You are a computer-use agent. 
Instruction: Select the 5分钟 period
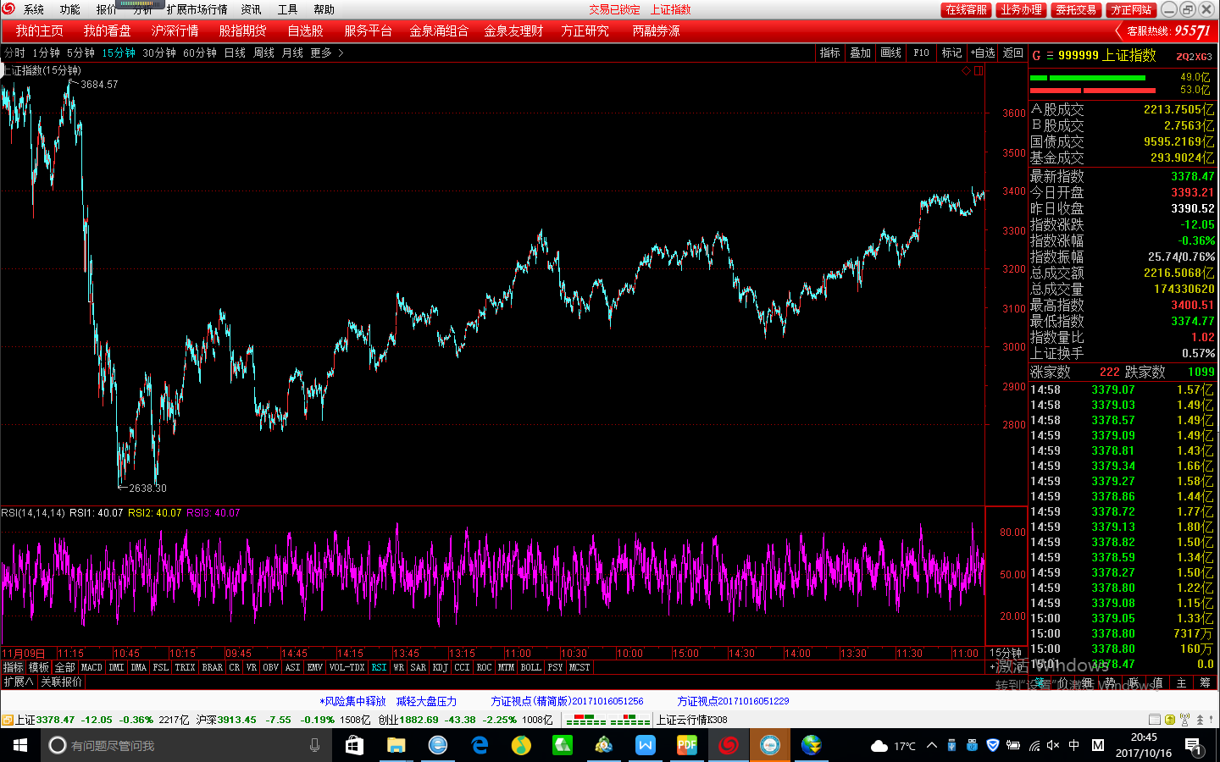click(80, 52)
